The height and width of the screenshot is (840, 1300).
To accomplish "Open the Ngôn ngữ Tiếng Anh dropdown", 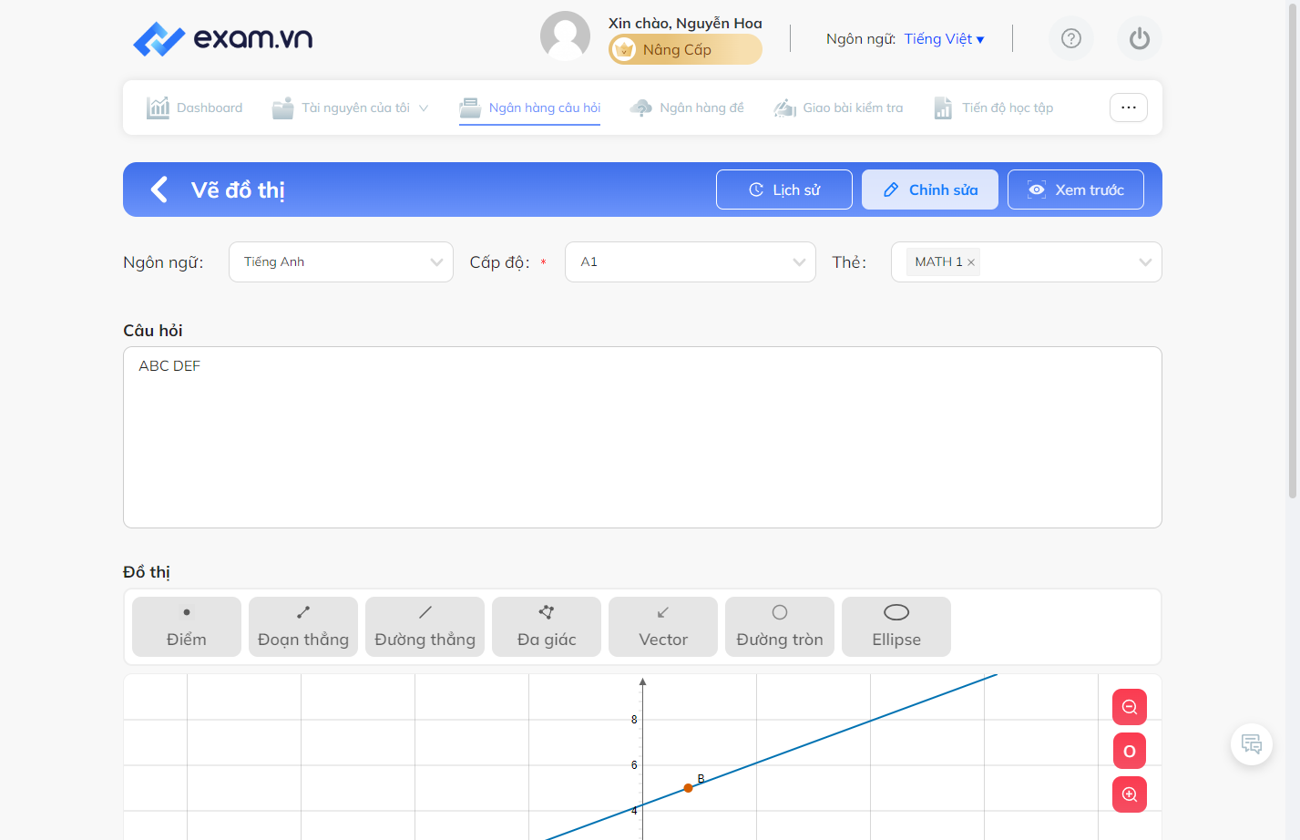I will [341, 262].
